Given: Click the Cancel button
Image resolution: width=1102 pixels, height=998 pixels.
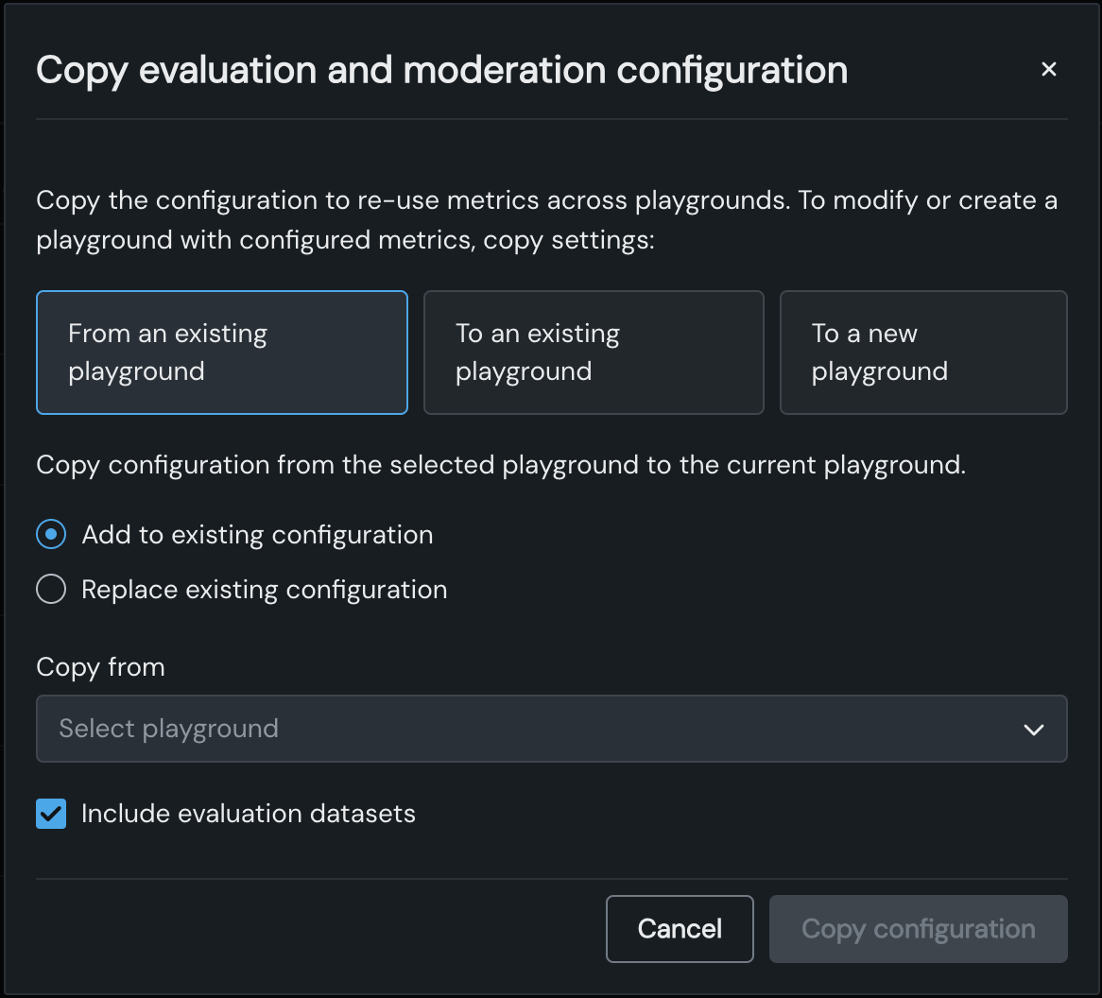Looking at the screenshot, I should point(680,929).
